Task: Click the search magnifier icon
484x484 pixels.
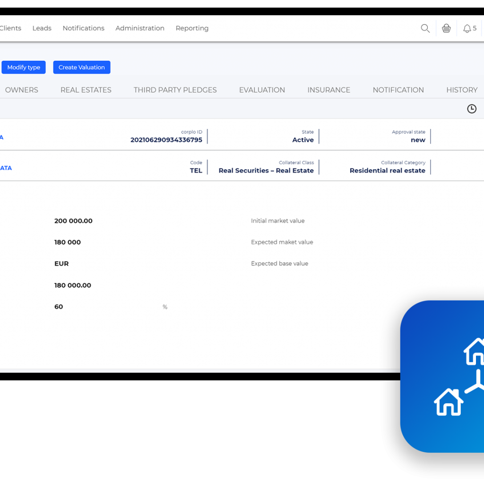Action: [x=425, y=28]
